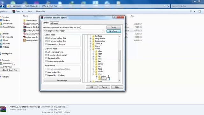Open Desktop in Favorites sidebar
Viewport: 204px width, 115px height.
coord(6,20)
